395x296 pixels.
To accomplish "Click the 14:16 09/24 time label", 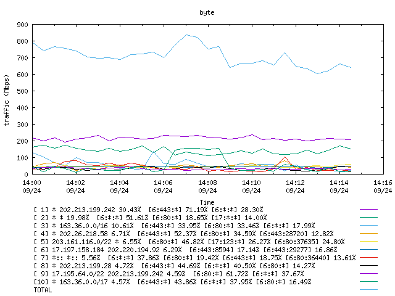I will tap(383, 186).
